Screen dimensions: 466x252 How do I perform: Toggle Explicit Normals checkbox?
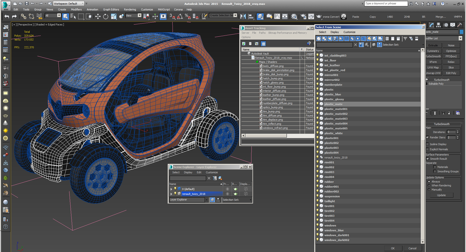[x=427, y=149]
